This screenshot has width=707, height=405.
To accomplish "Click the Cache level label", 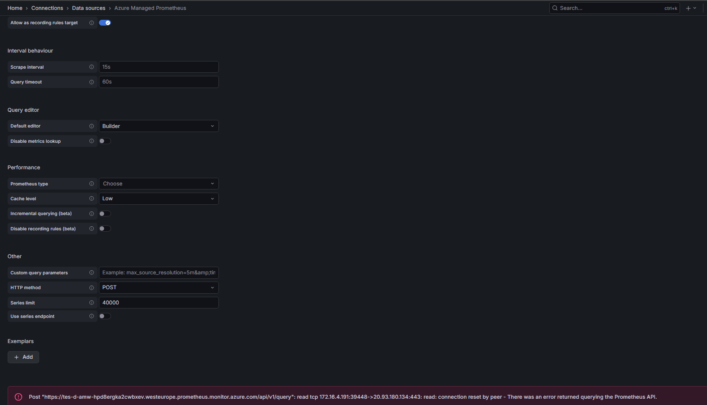I will 23,199.
